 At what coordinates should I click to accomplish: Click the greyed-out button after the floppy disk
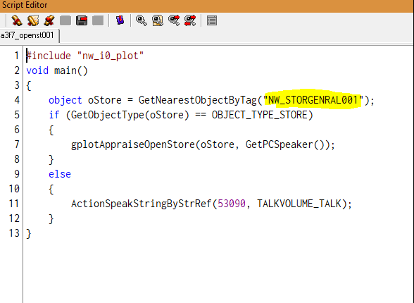98,20
